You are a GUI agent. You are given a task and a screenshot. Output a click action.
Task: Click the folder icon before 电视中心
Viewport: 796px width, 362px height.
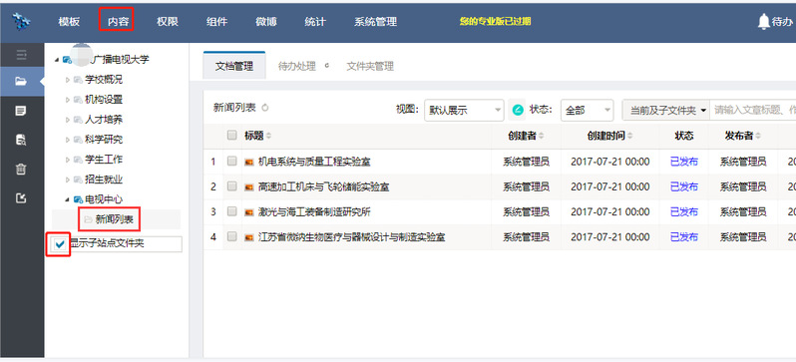[x=78, y=199]
